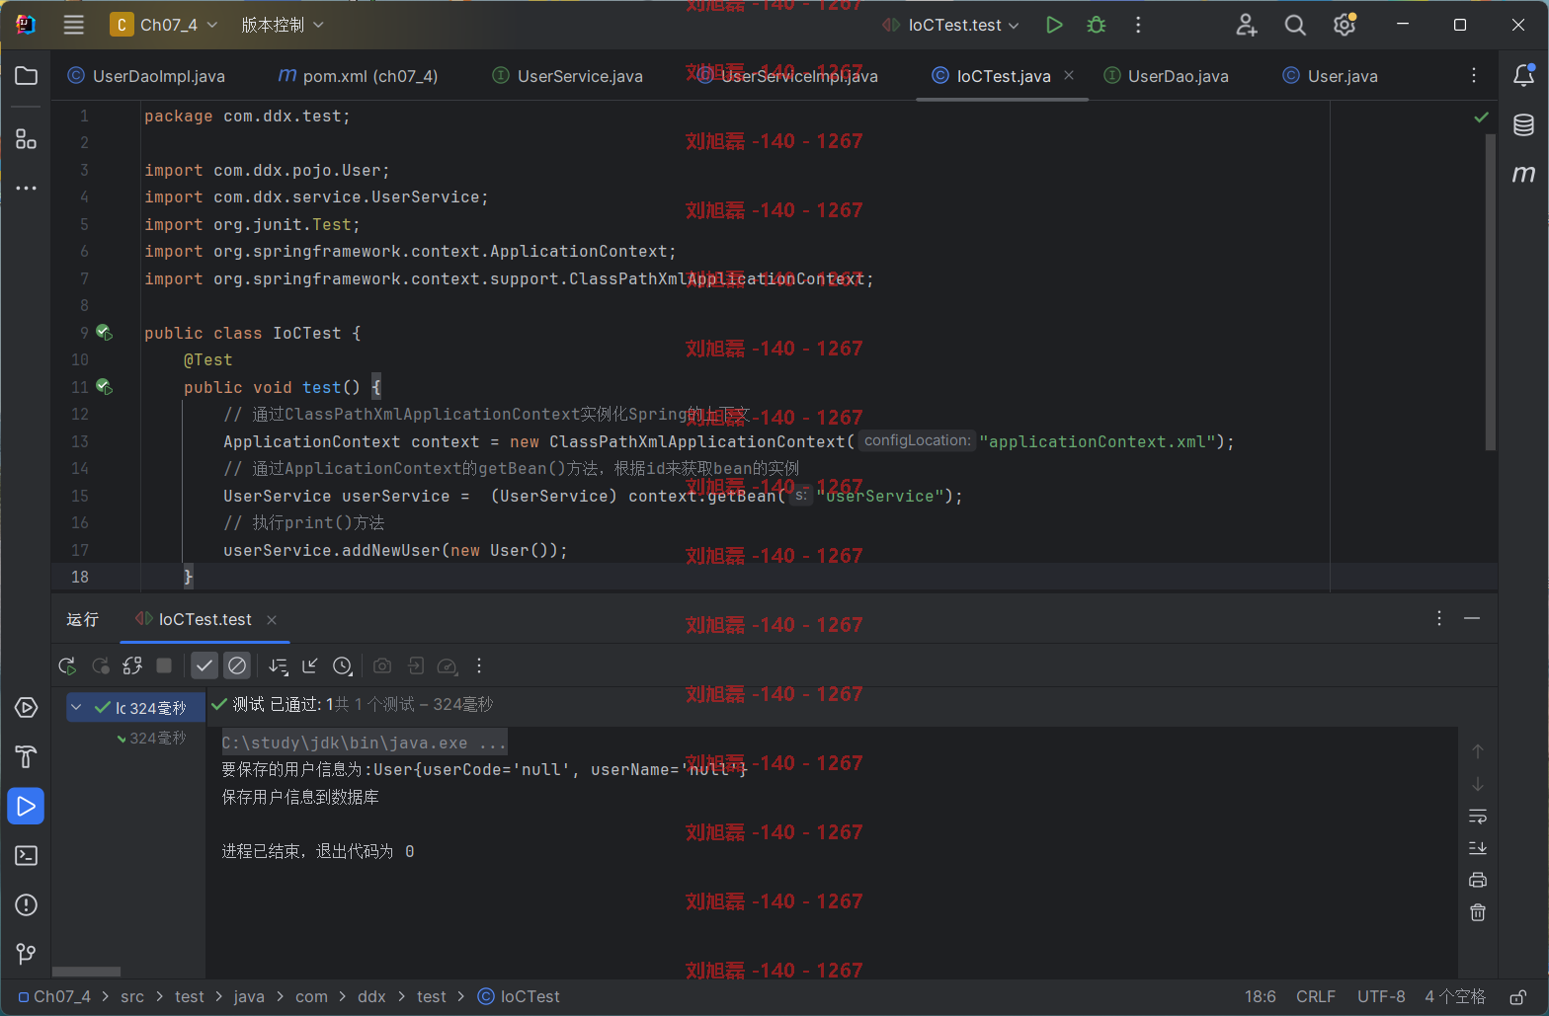The width and height of the screenshot is (1549, 1016).
Task: Start debugging with the bug icon
Action: click(1096, 25)
